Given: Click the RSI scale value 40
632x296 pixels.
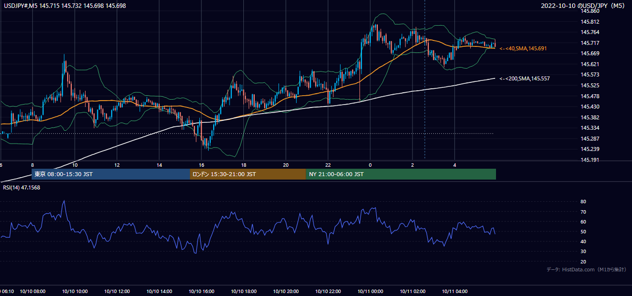Looking at the screenshot, I should coord(583,241).
